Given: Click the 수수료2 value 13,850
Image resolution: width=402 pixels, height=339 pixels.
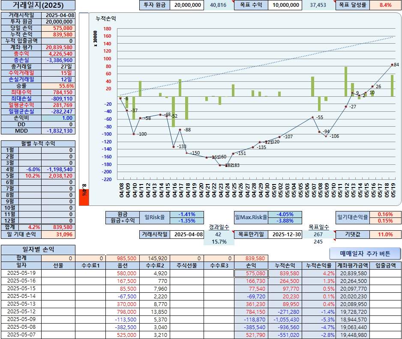Looking at the screenshot, I should (x=155, y=312).
